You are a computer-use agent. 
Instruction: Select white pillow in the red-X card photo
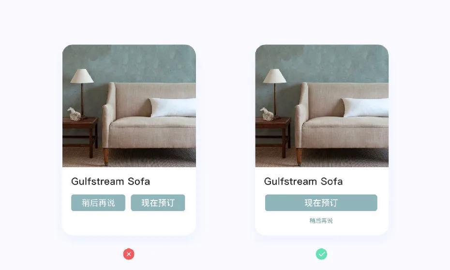(173, 108)
